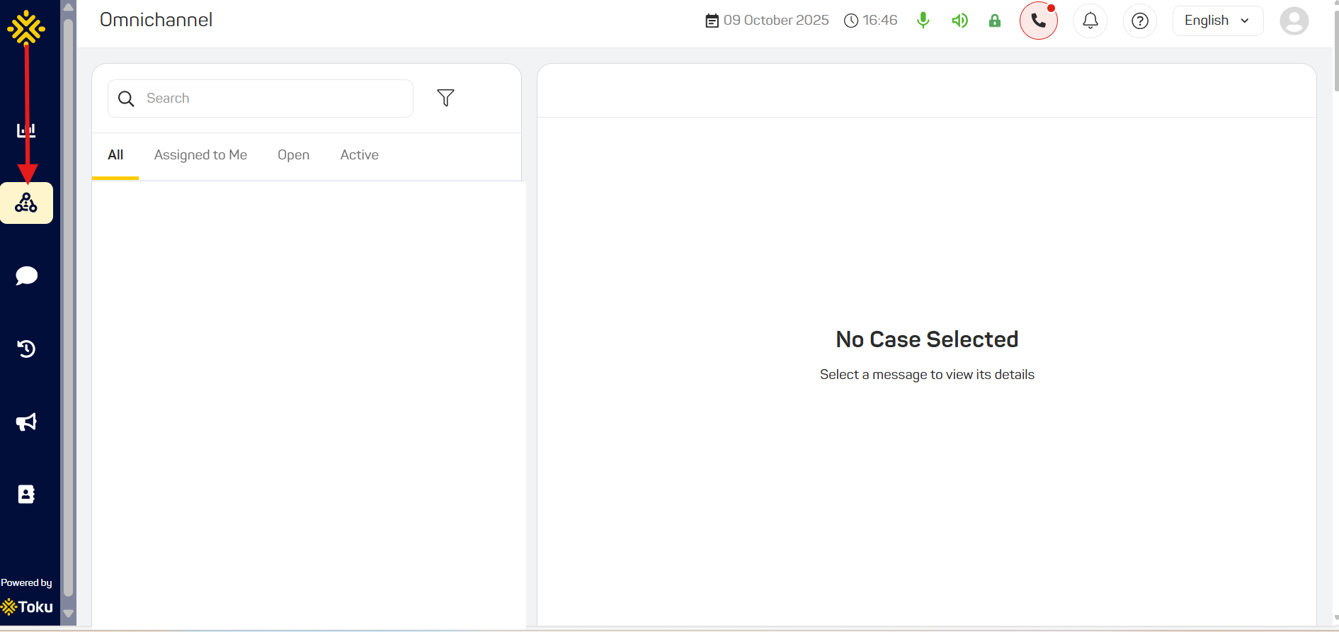
Task: Open the history clock sidebar icon
Action: [26, 349]
